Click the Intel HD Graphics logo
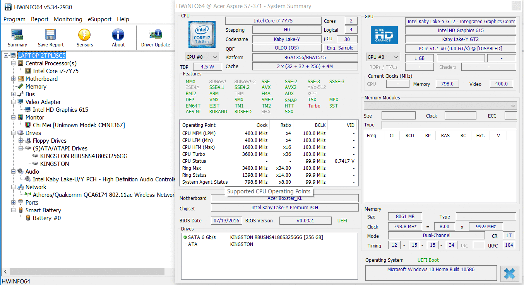The height and width of the screenshot is (285, 524). 384,35
